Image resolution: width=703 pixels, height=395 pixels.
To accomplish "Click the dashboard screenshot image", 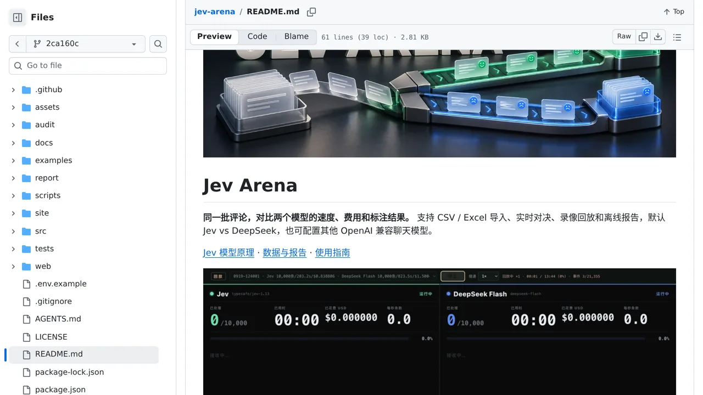I will click(439, 331).
